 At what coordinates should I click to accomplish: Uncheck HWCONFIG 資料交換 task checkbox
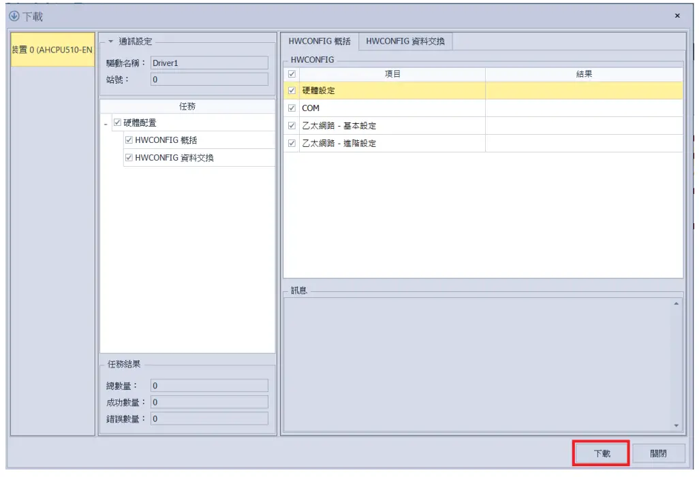pos(129,157)
